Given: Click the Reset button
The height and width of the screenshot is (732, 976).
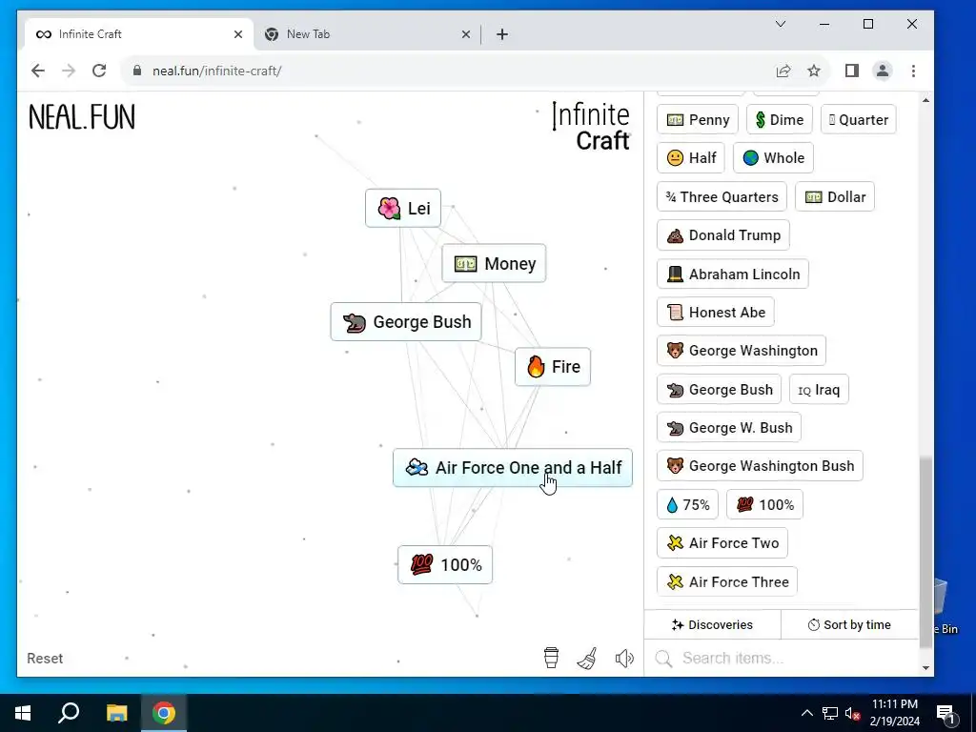Looking at the screenshot, I should [x=45, y=658].
